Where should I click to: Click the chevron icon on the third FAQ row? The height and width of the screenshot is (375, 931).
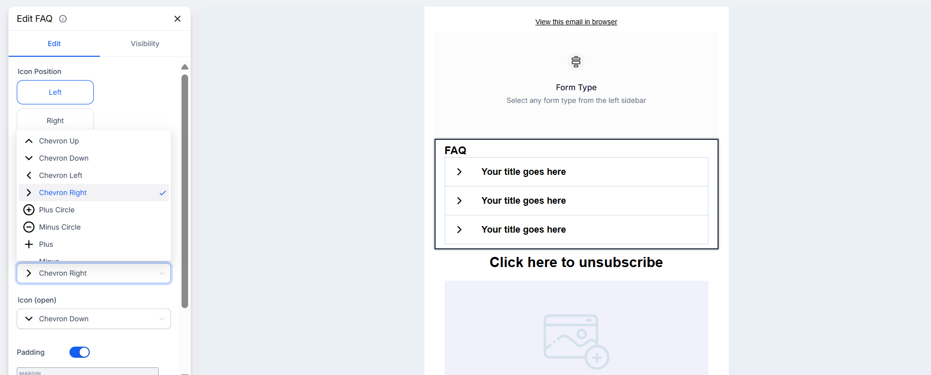tap(459, 230)
